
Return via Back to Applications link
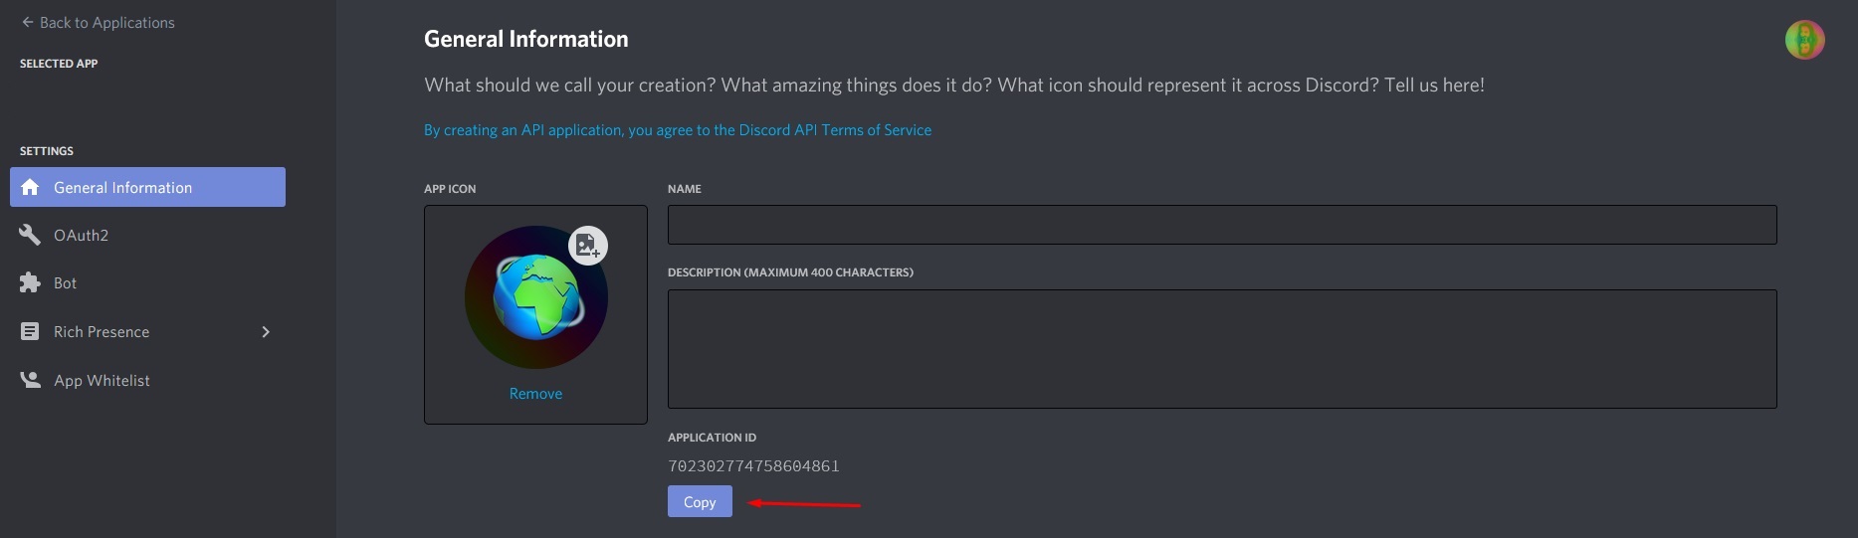(x=107, y=22)
